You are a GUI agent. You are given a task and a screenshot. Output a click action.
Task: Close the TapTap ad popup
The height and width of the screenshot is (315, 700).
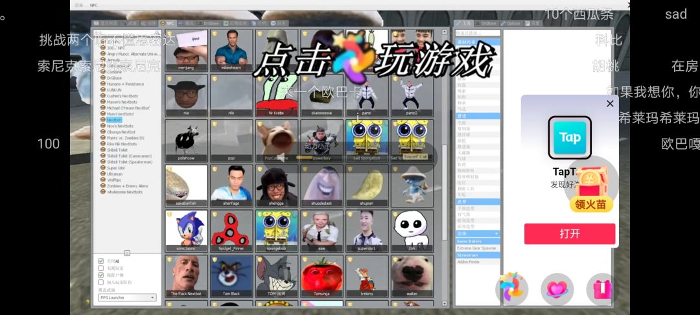click(610, 104)
